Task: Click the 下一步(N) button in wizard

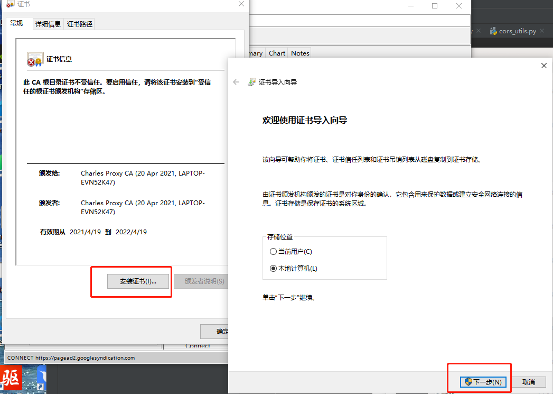Action: 483,382
